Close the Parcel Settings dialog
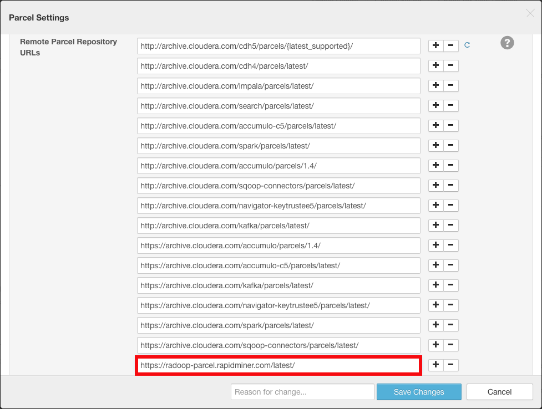The image size is (542, 409). coord(530,13)
